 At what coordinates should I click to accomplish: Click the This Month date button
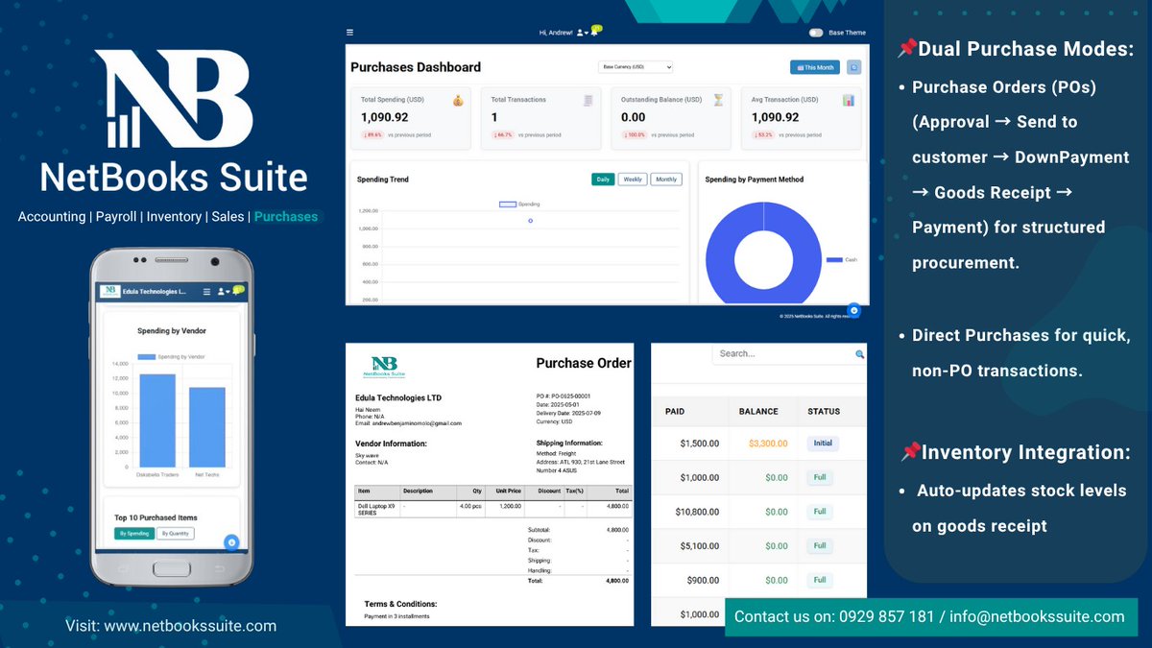point(814,67)
